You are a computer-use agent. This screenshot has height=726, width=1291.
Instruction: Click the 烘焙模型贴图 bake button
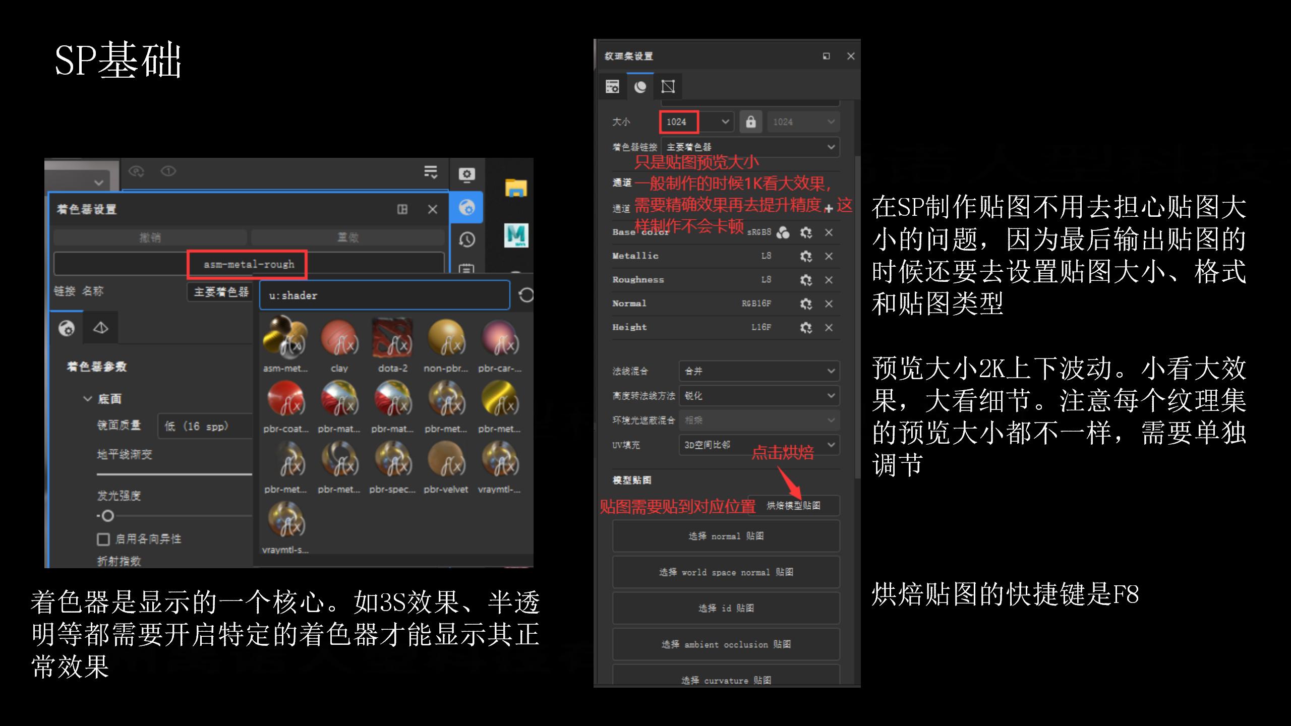[x=794, y=506]
